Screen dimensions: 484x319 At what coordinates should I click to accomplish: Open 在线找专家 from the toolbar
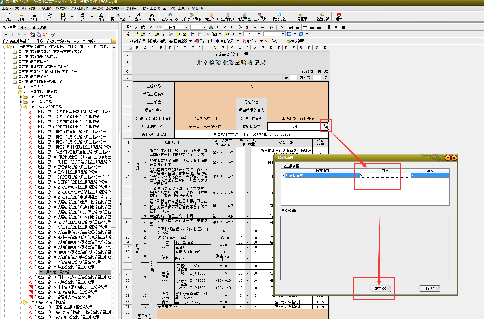coord(170,17)
